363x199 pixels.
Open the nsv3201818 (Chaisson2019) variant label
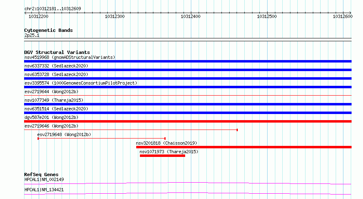click(x=166, y=143)
